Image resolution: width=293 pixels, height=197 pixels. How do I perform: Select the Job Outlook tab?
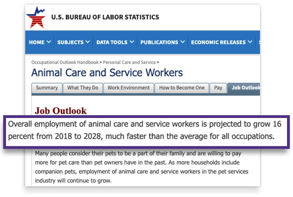[x=245, y=88]
